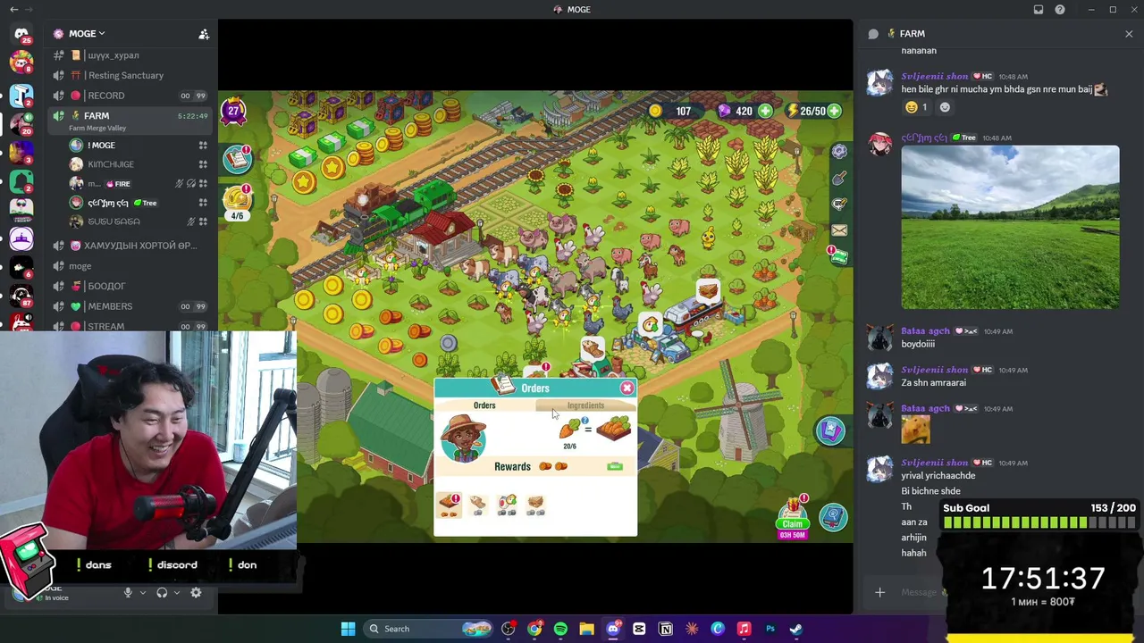Viewport: 1144px width, 643px height.
Task: Open Google Chrome from the taskbar
Action: [x=534, y=629]
